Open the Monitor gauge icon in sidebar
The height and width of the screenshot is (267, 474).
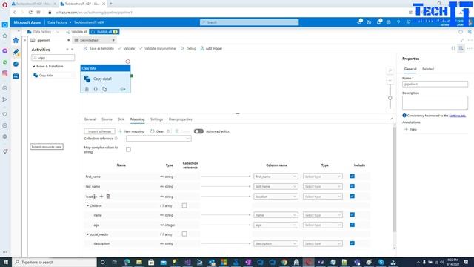tap(16, 64)
